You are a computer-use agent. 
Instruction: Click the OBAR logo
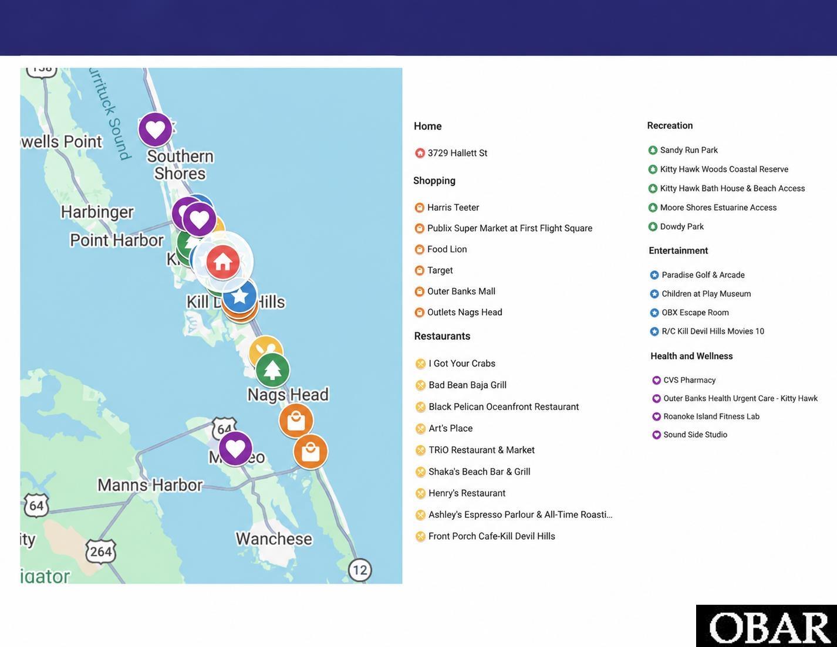[x=767, y=626]
